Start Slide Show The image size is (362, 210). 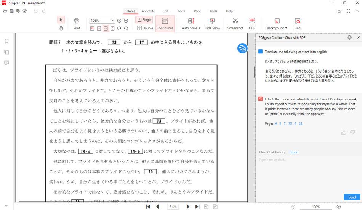point(212,24)
